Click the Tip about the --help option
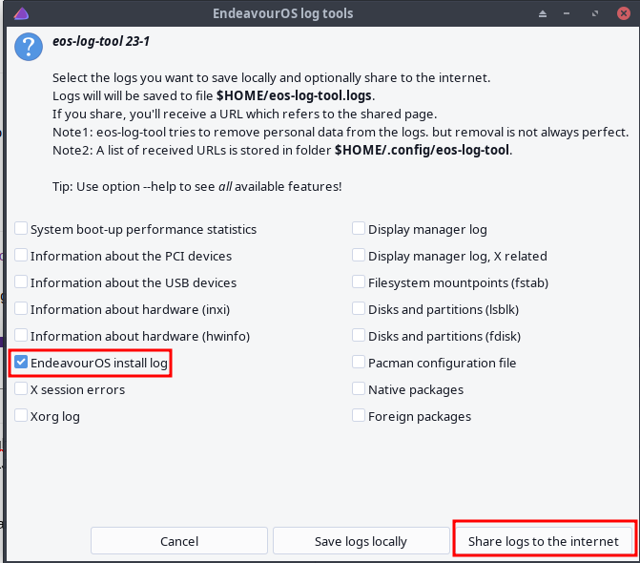 [x=197, y=187]
